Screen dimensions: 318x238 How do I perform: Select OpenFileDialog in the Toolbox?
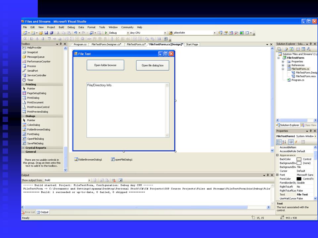tap(35, 139)
